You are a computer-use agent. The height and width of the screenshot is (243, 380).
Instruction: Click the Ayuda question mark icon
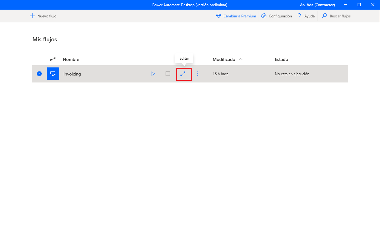299,16
